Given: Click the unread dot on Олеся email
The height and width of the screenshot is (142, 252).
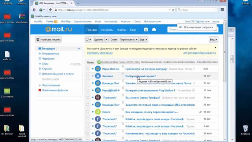Looking at the screenshot, I should tap(93, 112).
